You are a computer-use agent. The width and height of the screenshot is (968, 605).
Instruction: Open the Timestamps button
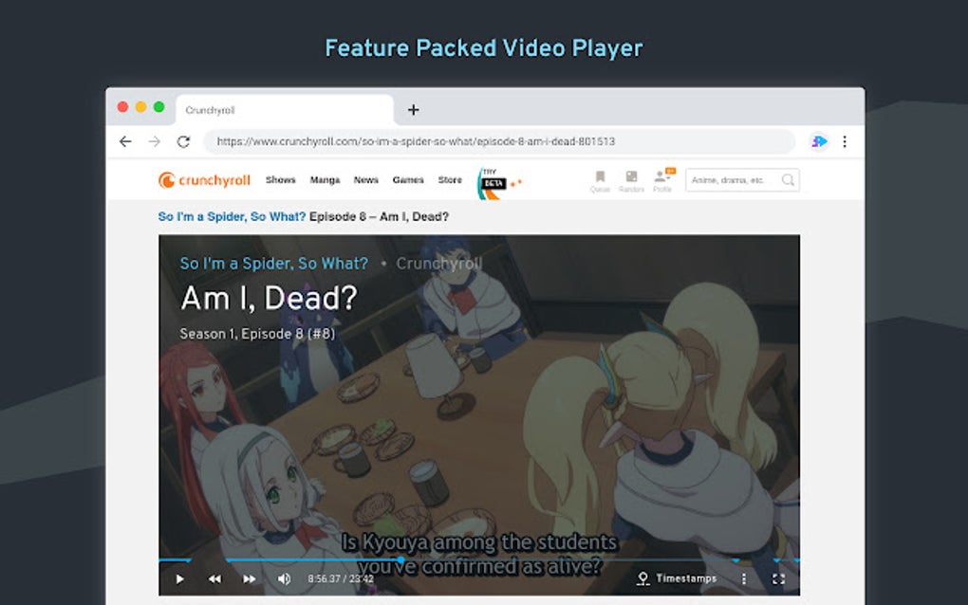point(677,578)
